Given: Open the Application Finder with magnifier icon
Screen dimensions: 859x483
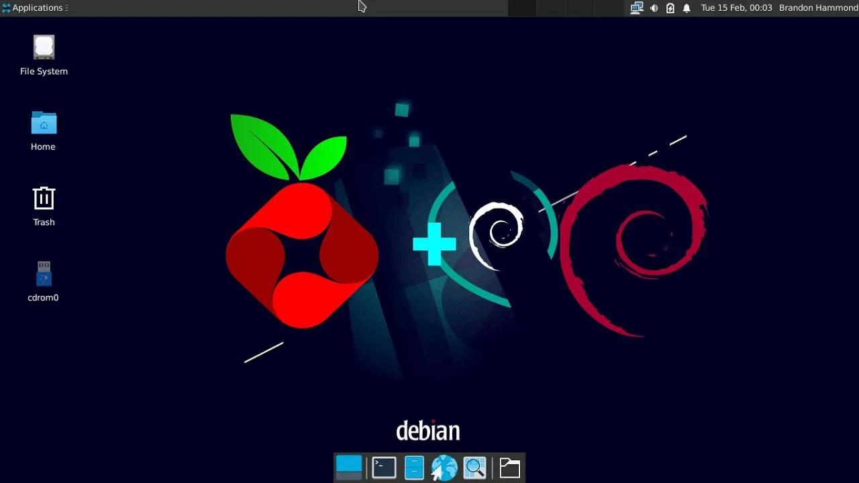Looking at the screenshot, I should [x=475, y=468].
